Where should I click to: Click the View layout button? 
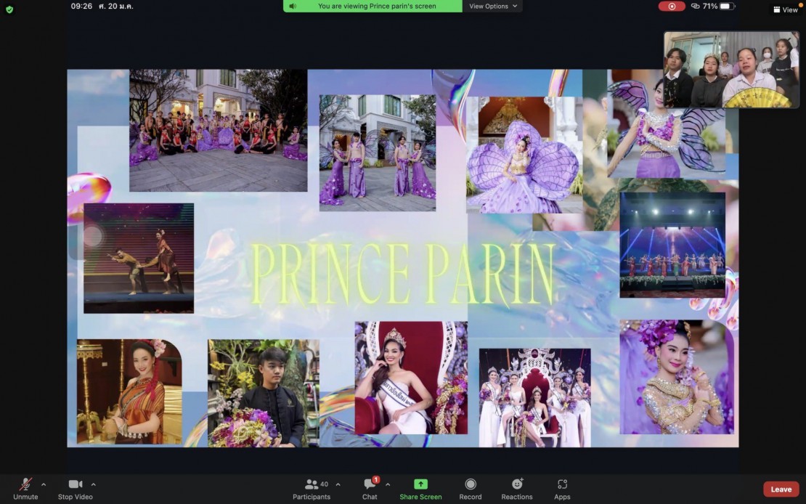pyautogui.click(x=786, y=9)
